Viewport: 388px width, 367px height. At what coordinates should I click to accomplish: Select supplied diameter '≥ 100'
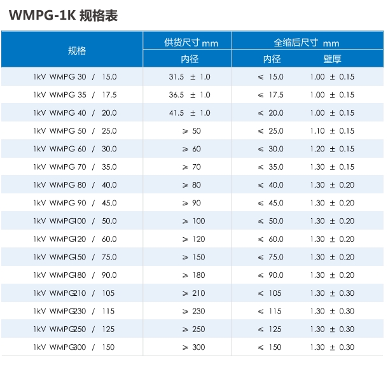point(194,221)
